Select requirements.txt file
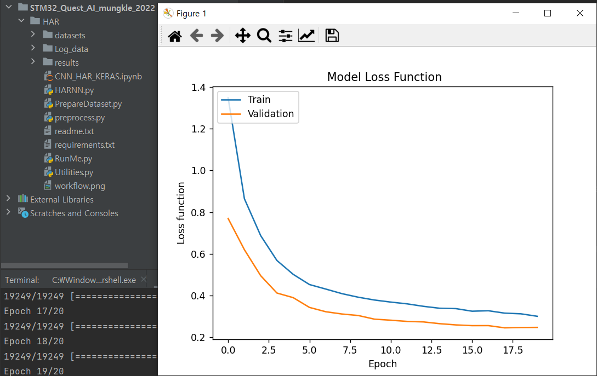597x376 pixels. coord(84,144)
